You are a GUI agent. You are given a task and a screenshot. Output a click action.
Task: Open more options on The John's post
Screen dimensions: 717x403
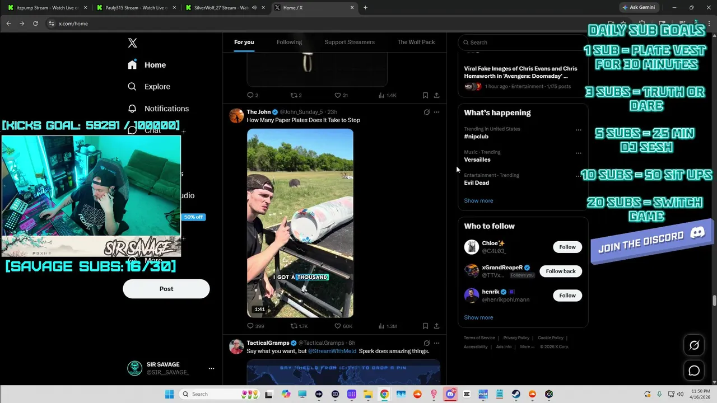[x=437, y=112]
